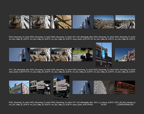
Task: Select vertical storefront thumbnail with pickup truck
Action: [x=61, y=87]
